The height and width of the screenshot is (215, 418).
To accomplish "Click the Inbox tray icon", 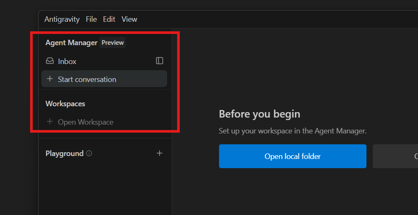I will coord(50,61).
